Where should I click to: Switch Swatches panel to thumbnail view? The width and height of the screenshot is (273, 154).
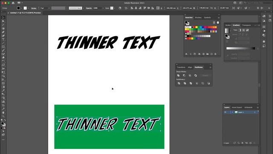(x=218, y=23)
